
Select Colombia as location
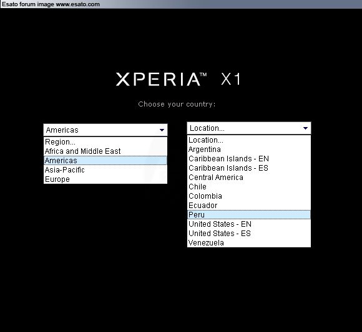249,196
